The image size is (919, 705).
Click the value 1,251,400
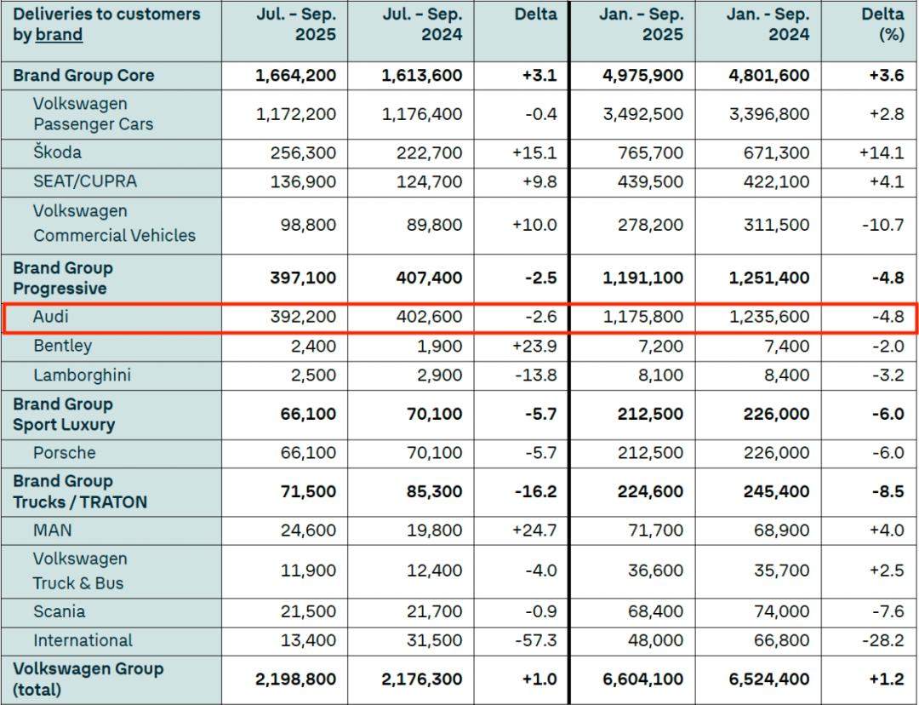(x=769, y=278)
